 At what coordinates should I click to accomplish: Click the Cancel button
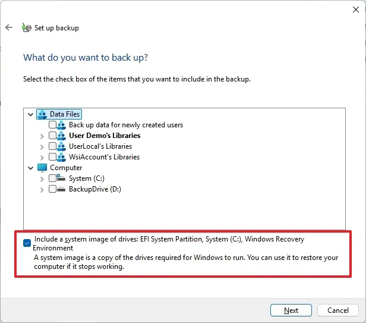click(x=337, y=310)
